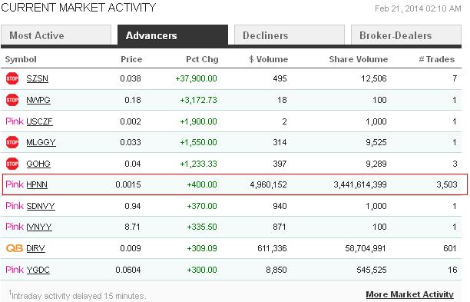Open the IVNYY symbol link
Viewport: 470px width, 302px height.
(39, 227)
